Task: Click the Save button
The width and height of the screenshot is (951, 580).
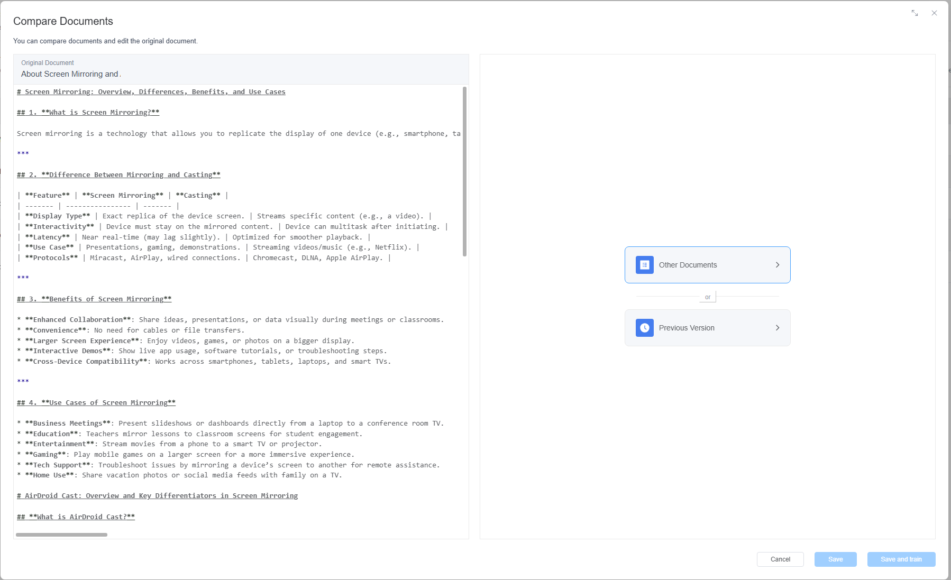Action: coord(836,559)
